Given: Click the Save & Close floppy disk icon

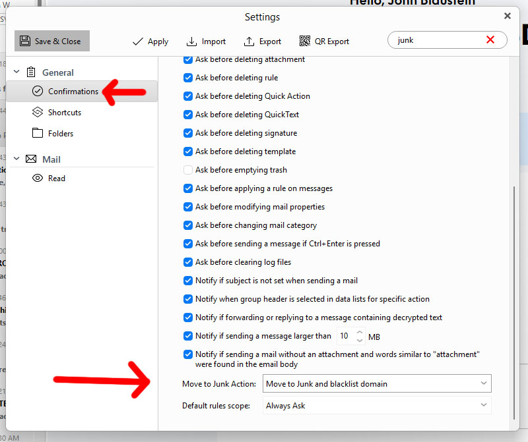Looking at the screenshot, I should tap(25, 41).
